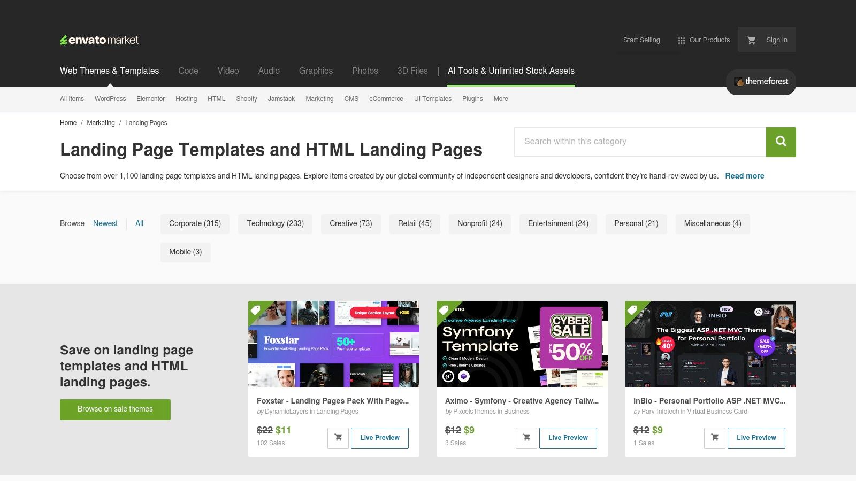Click the Sign In link
The height and width of the screenshot is (481, 856).
click(x=776, y=40)
